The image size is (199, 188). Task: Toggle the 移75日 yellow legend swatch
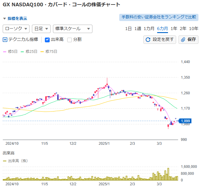pos(42,52)
